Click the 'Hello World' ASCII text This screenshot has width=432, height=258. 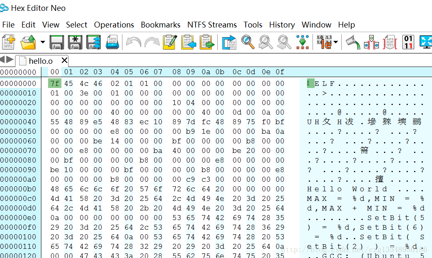coord(347,189)
